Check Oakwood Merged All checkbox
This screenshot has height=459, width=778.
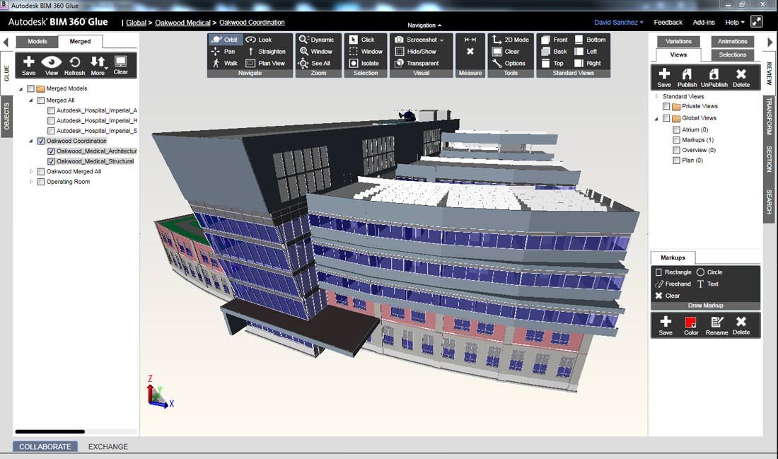pos(41,172)
